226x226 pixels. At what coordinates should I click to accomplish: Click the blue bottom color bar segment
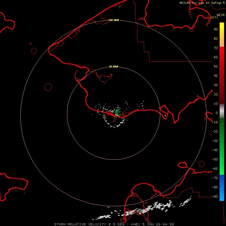click(222, 188)
